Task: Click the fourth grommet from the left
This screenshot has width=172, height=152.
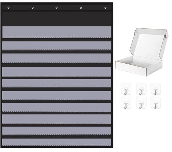Action: 81,8
